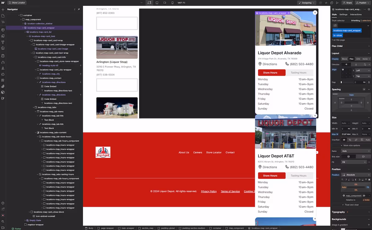Open the Align Y Top dropdown
Screen dimensions: 372x230
(x=363, y=76)
